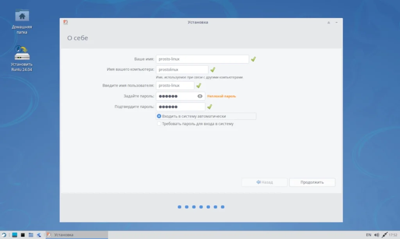400x239 pixels.
Task: Switch the EN keyboard layout indicator
Action: (x=369, y=235)
